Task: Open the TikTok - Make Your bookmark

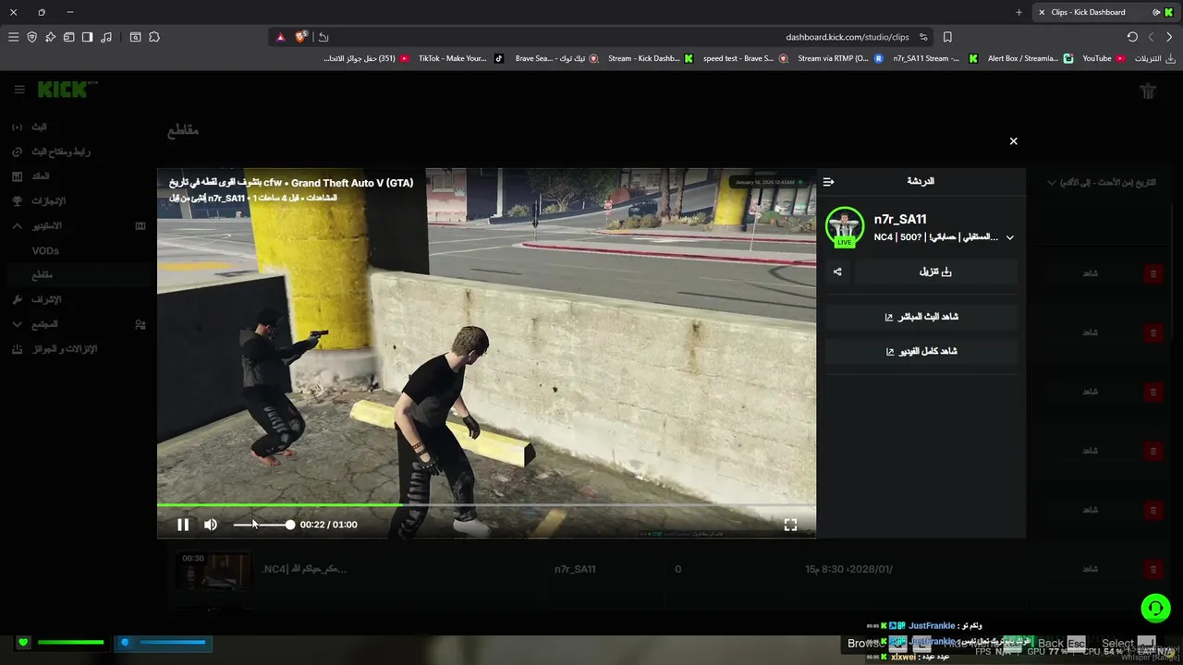Action: [x=460, y=58]
